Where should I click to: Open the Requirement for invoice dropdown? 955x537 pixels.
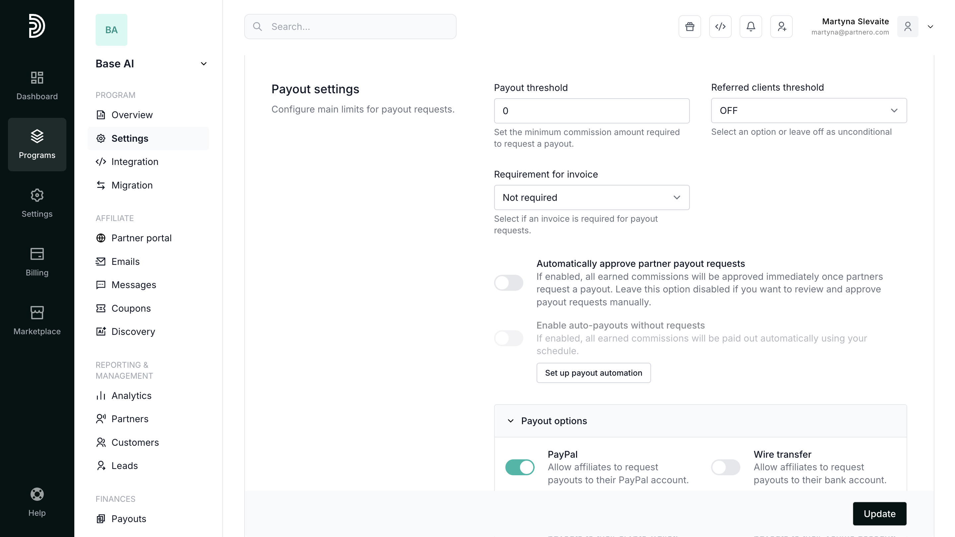tap(591, 198)
